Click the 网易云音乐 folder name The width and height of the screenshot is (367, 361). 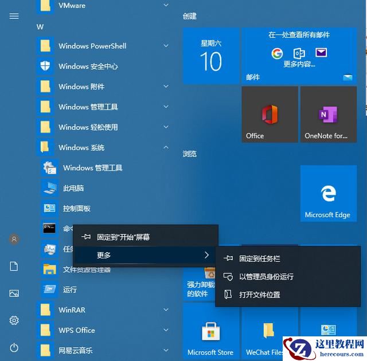tap(76, 350)
